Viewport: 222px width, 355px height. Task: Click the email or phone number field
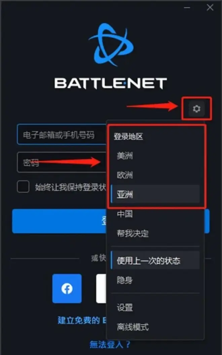point(62,134)
